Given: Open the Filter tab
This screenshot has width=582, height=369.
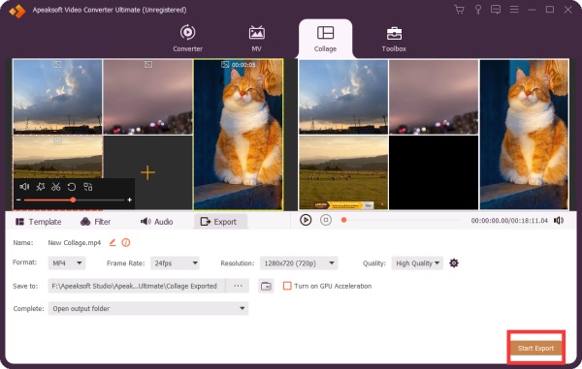Looking at the screenshot, I should click(x=95, y=222).
